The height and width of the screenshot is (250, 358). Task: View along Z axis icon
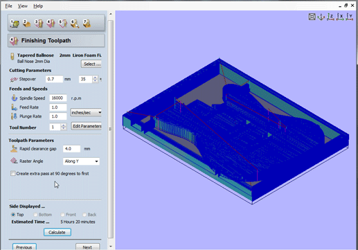click(330, 17)
